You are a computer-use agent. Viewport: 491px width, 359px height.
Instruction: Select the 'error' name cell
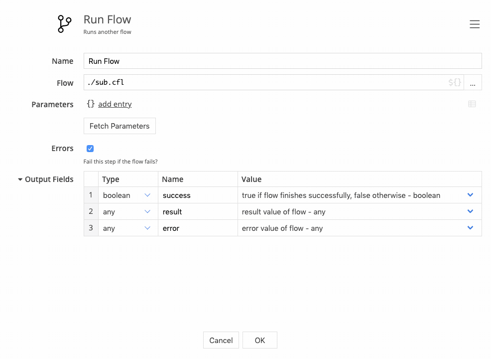(198, 228)
